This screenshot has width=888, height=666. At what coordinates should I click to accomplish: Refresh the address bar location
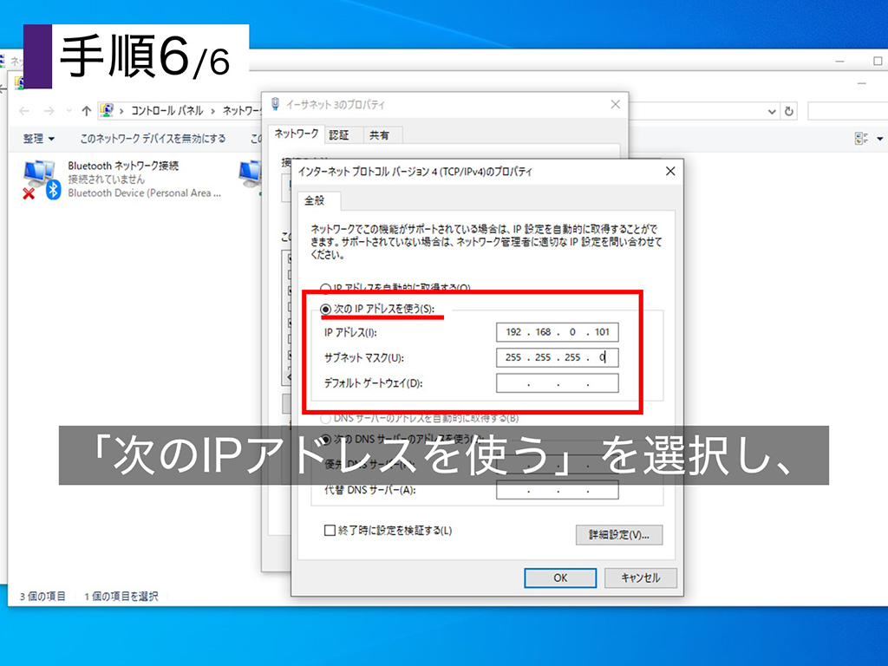pyautogui.click(x=788, y=110)
